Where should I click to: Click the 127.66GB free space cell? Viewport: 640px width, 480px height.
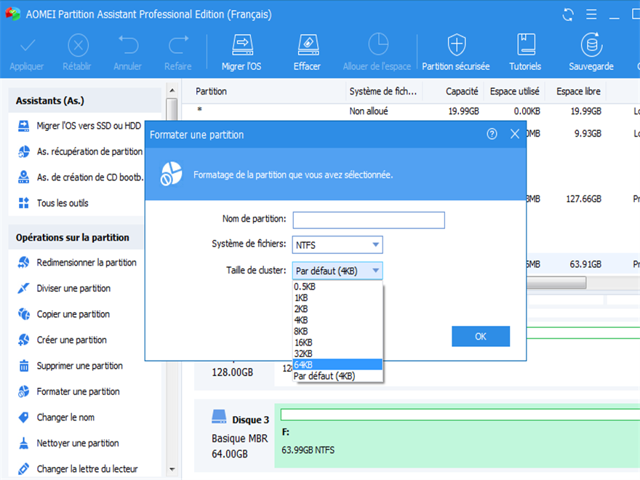pyautogui.click(x=583, y=199)
